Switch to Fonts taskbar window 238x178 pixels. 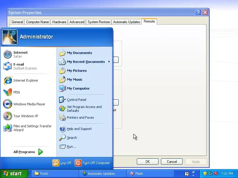click(x=55, y=174)
